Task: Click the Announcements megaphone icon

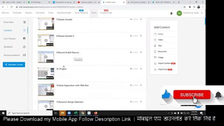Action: 24,55
